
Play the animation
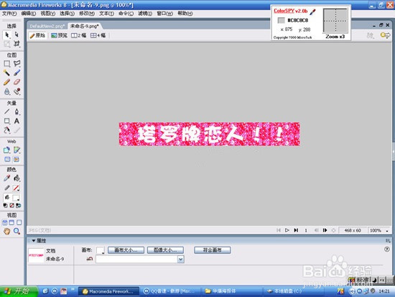(287, 230)
